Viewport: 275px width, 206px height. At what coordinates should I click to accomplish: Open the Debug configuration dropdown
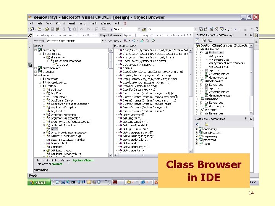pyautogui.click(x=139, y=29)
